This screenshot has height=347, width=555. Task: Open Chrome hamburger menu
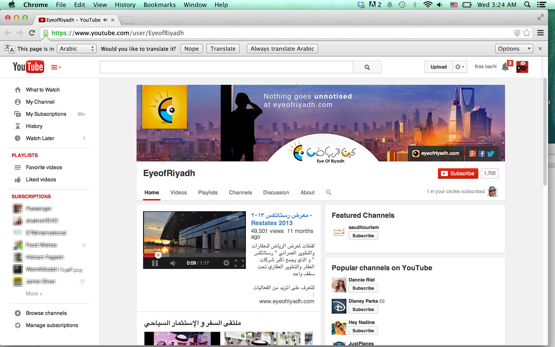click(x=541, y=33)
